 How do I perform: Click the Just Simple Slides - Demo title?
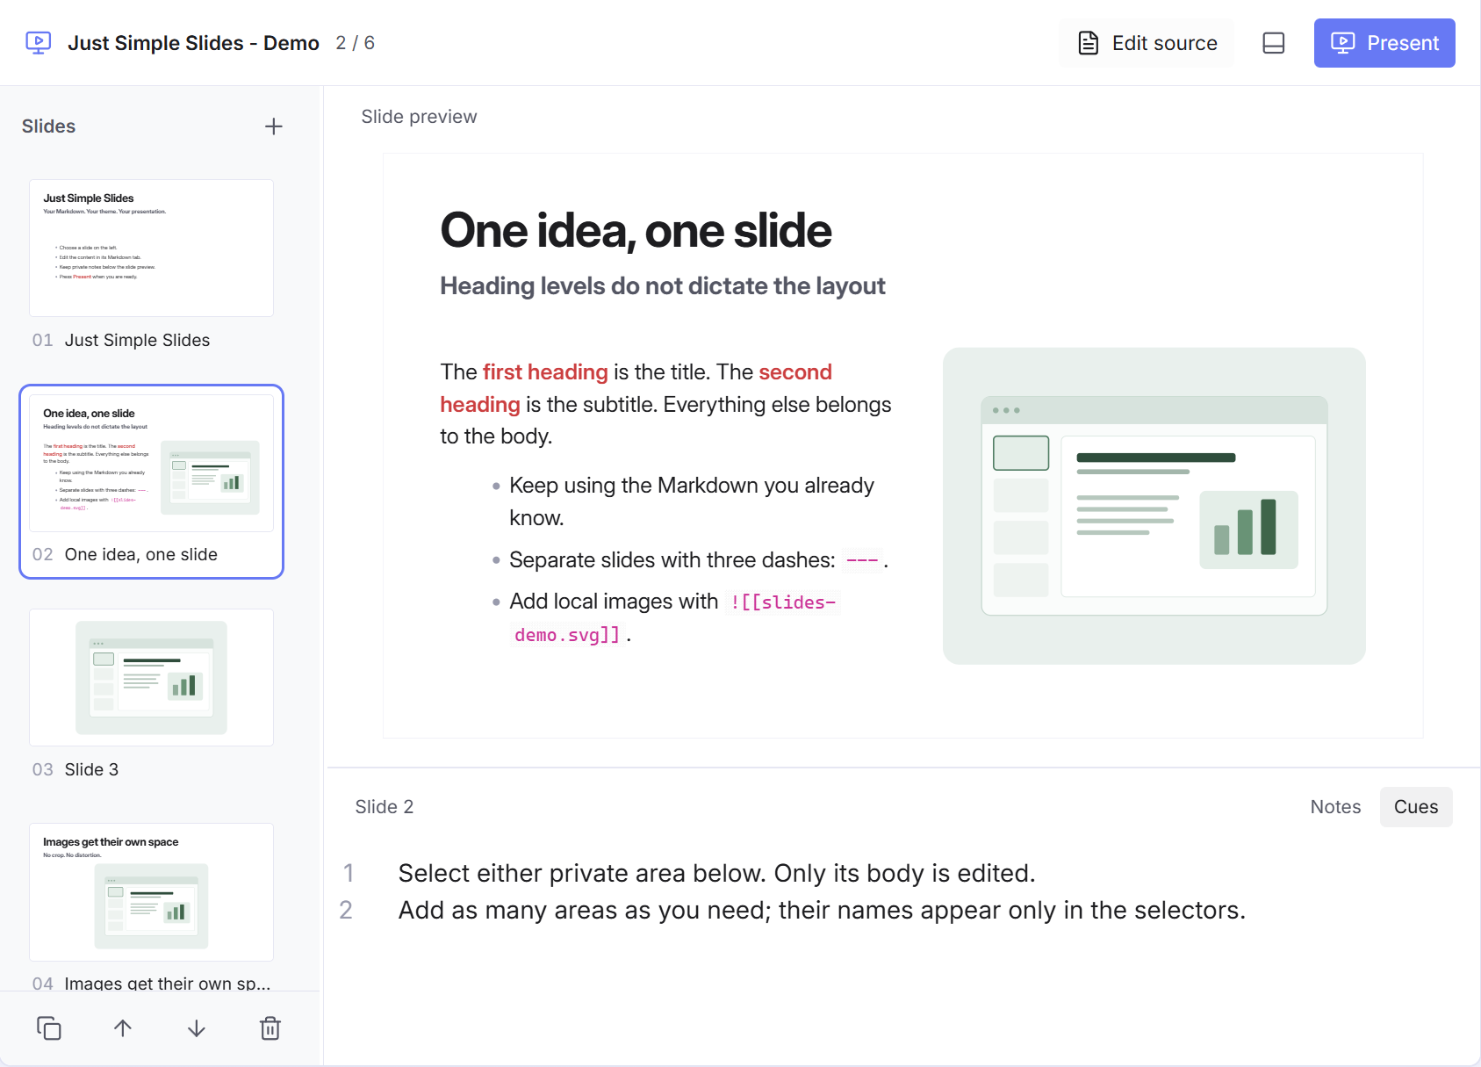click(193, 43)
